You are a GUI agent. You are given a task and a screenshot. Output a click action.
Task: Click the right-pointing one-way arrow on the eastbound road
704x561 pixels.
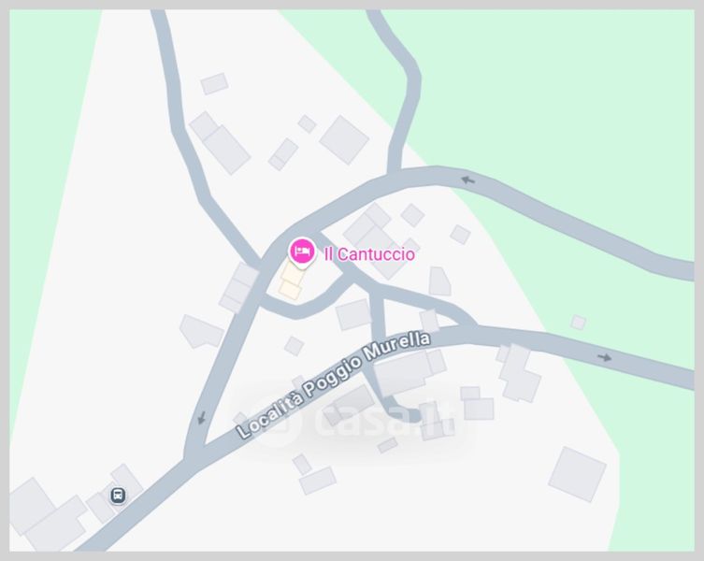coord(604,357)
